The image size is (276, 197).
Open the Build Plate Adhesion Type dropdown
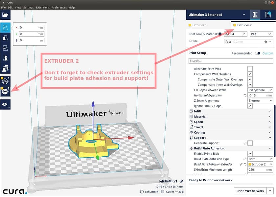[260, 159]
